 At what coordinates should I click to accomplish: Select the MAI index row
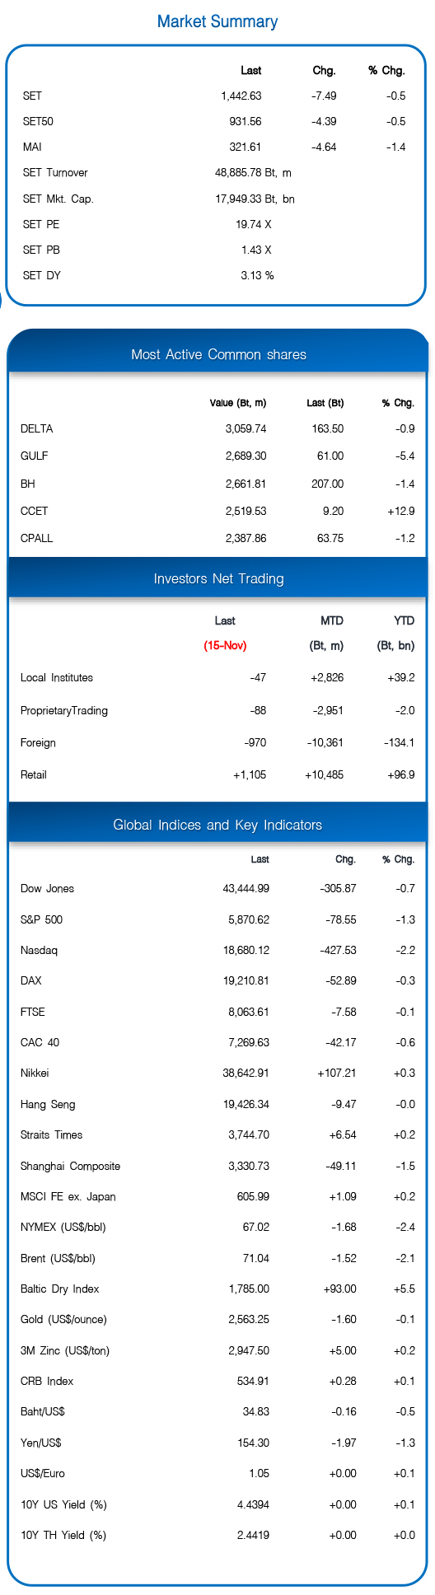[x=217, y=147]
